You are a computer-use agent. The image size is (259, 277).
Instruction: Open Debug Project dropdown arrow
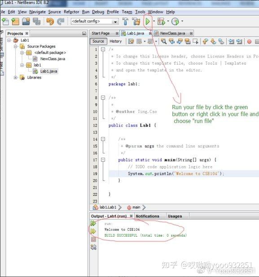[x=168, y=21]
